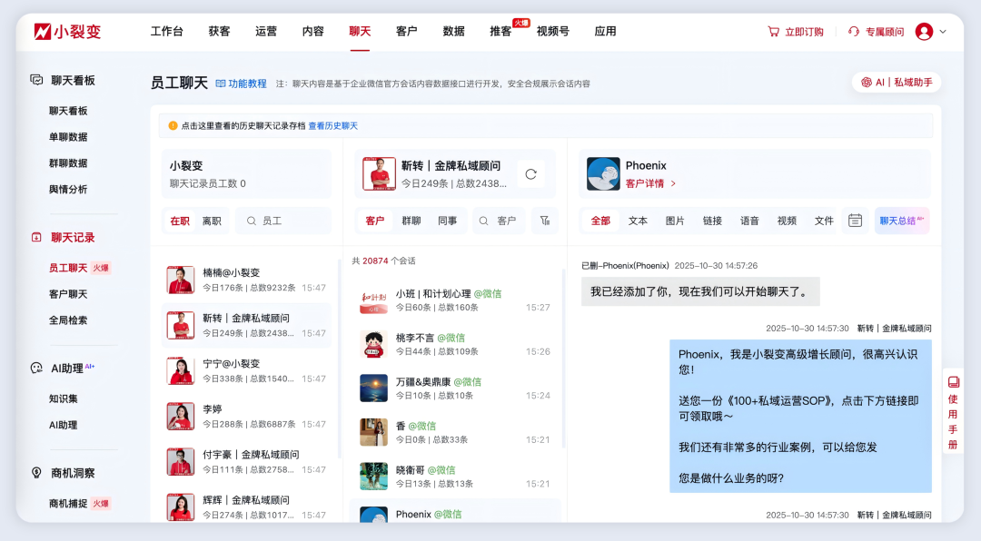Screen dimensions: 981x541
Task: Open the conversation filter funnel icon
Action: (544, 220)
